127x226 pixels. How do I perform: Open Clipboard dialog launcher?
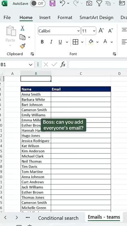click(x=32, y=54)
